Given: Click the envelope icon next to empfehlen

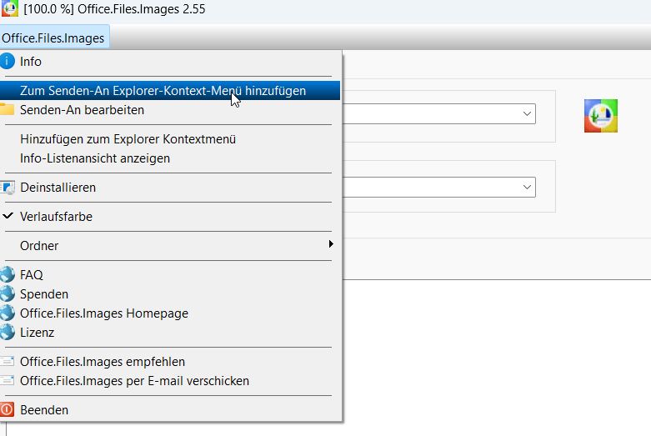Looking at the screenshot, I should coord(8,362).
